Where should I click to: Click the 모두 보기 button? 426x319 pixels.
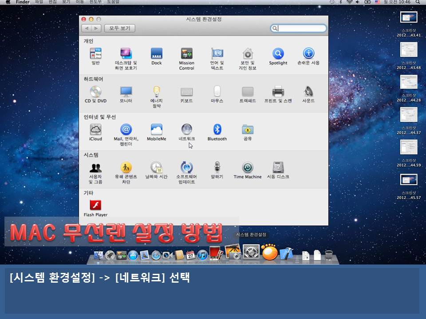click(119, 28)
